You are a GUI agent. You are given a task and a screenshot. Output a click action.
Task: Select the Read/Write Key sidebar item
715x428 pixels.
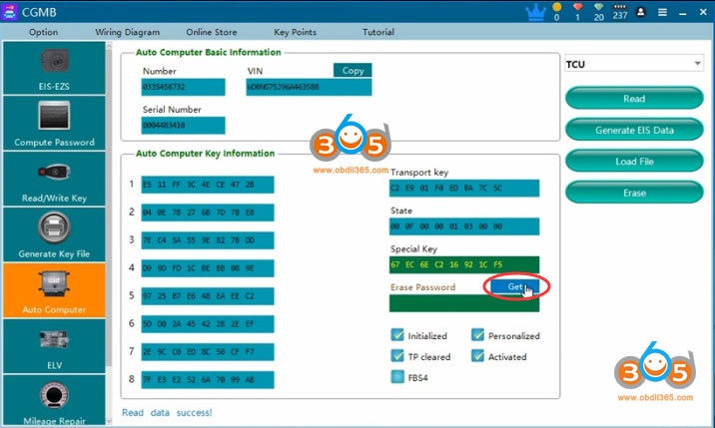pos(54,179)
